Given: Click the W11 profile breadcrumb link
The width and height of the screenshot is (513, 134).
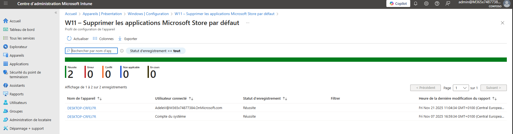Looking at the screenshot, I should point(225,14).
